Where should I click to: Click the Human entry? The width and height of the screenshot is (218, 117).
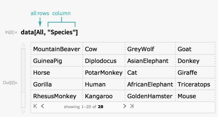tap(95, 85)
